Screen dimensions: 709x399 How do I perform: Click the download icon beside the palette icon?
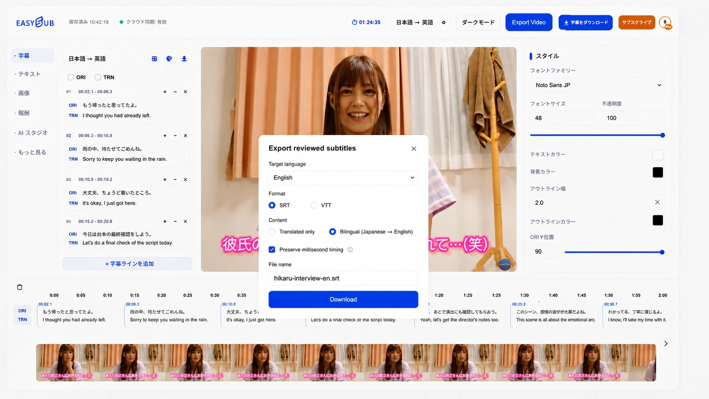tap(184, 59)
